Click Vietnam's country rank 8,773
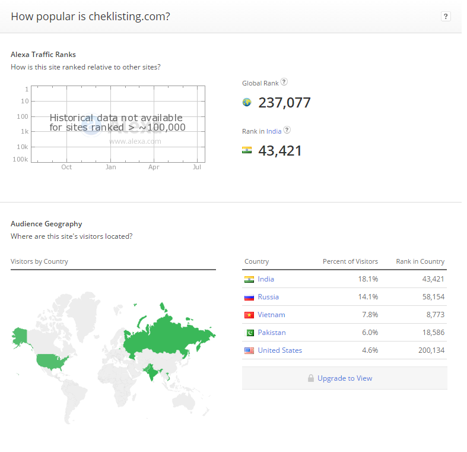 point(435,315)
